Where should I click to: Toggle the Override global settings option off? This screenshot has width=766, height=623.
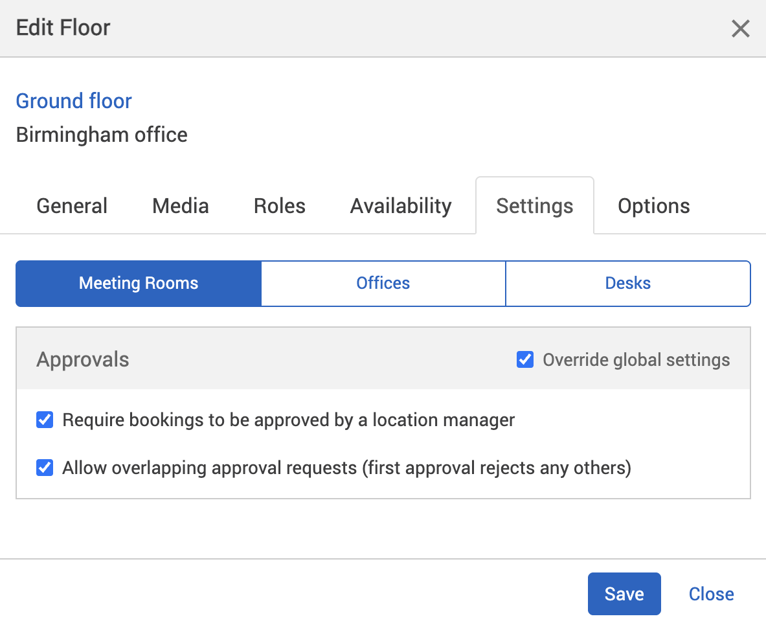524,359
